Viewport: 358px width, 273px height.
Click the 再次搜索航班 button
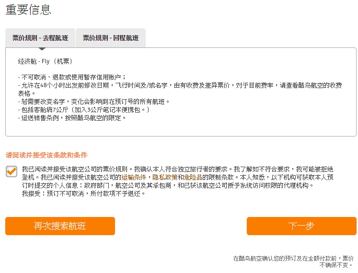click(60, 226)
